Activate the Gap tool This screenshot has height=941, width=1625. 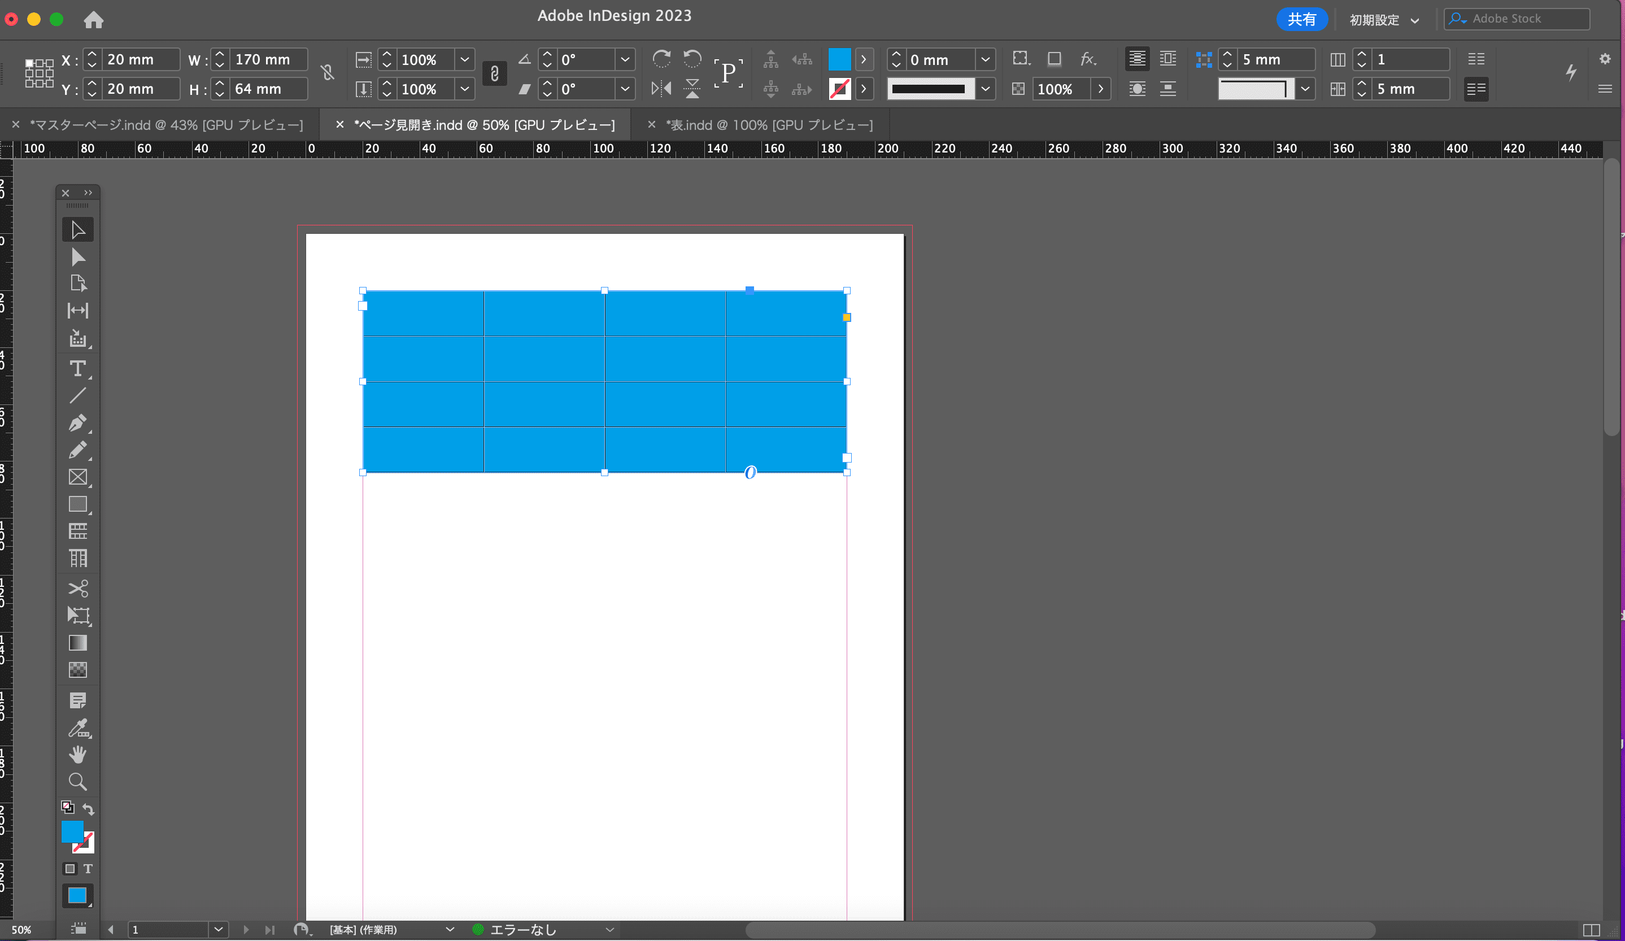coord(78,311)
